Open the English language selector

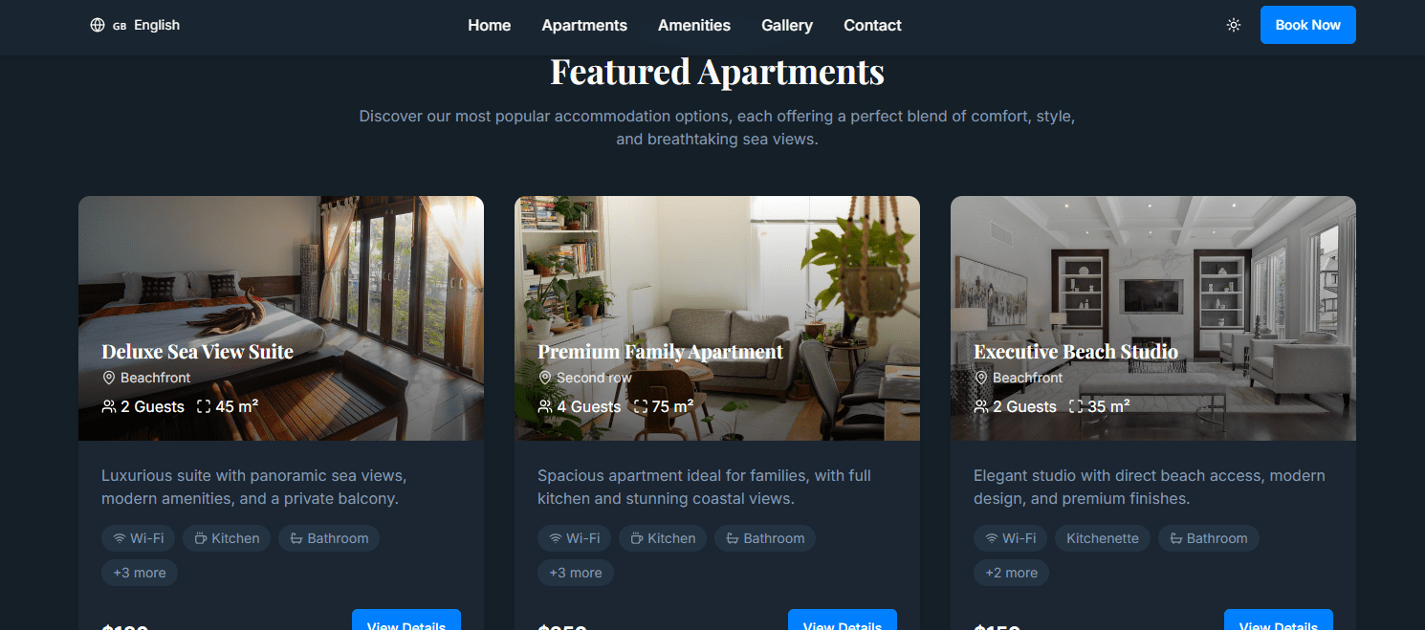pos(135,25)
